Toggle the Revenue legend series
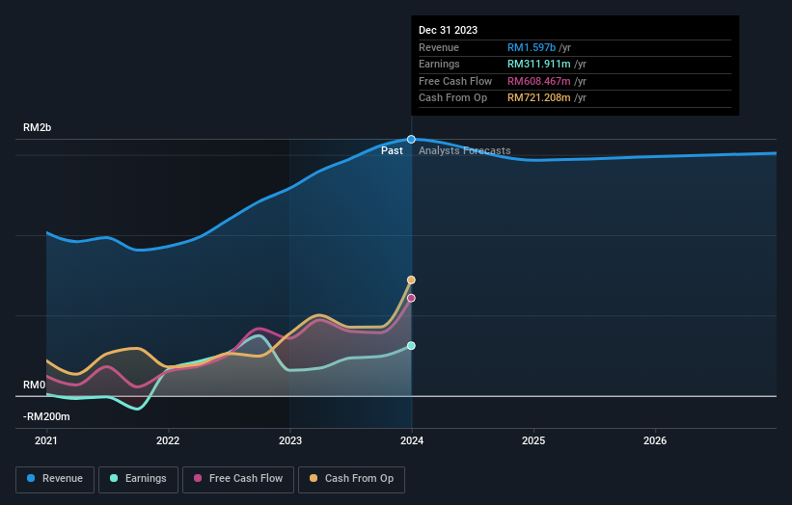792x505 pixels. pos(55,479)
